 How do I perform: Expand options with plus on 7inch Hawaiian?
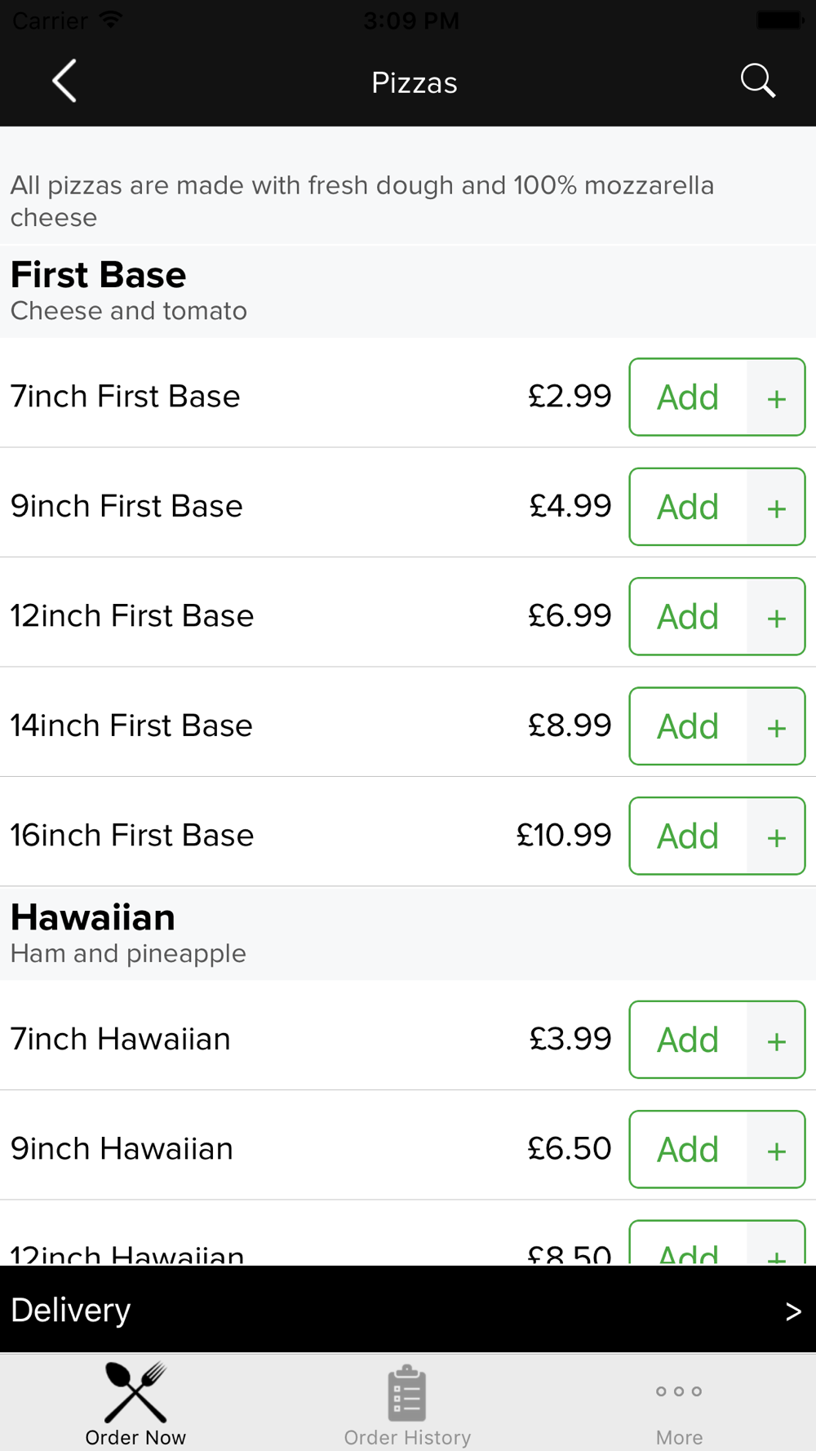(777, 1040)
